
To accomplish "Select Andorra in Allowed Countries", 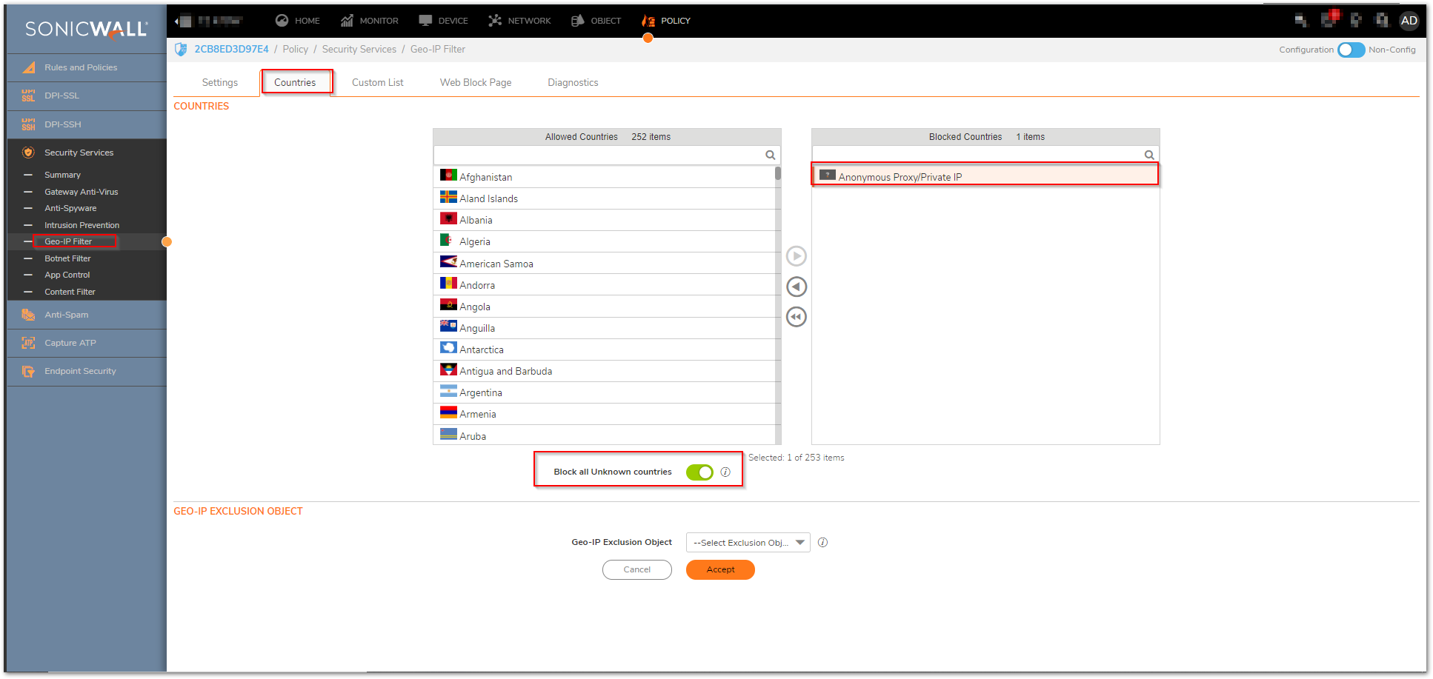I will pos(604,285).
